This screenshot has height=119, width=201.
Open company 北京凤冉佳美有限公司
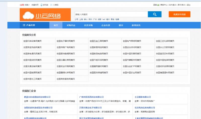tap(145, 108)
